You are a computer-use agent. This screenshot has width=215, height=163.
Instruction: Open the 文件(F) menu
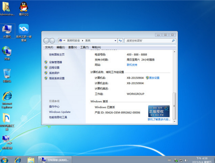click(x=49, y=47)
